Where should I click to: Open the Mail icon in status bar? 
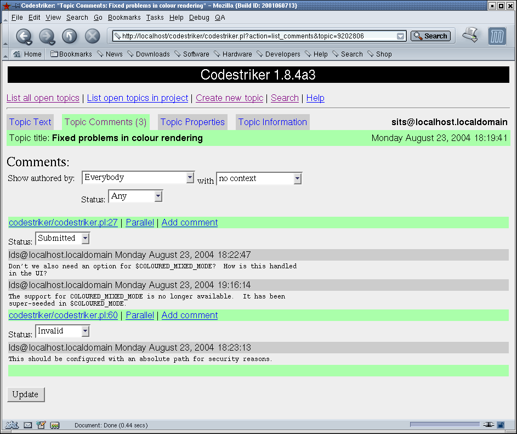[27, 425]
